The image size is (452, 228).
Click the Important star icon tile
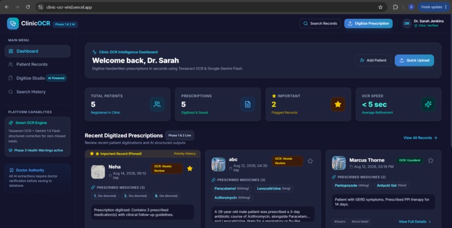pos(338,104)
